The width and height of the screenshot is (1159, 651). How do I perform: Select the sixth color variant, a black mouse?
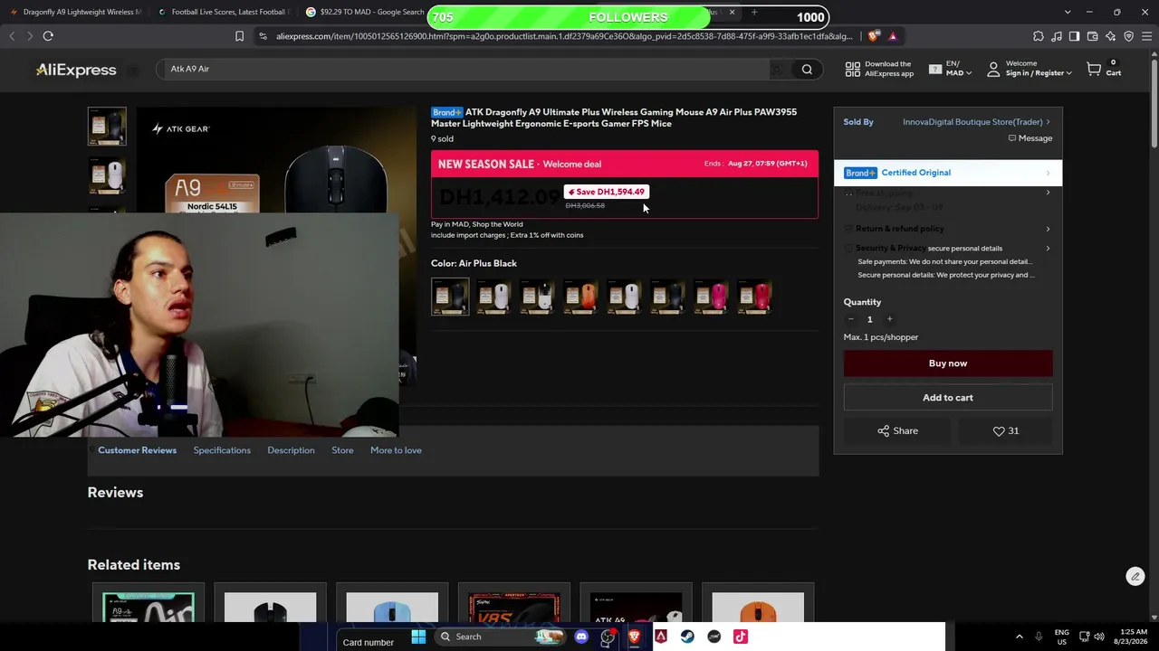click(x=667, y=297)
